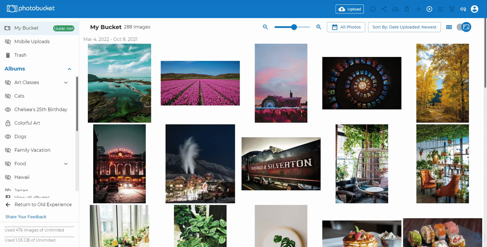Open the stained glass spiral photo

[362, 83]
